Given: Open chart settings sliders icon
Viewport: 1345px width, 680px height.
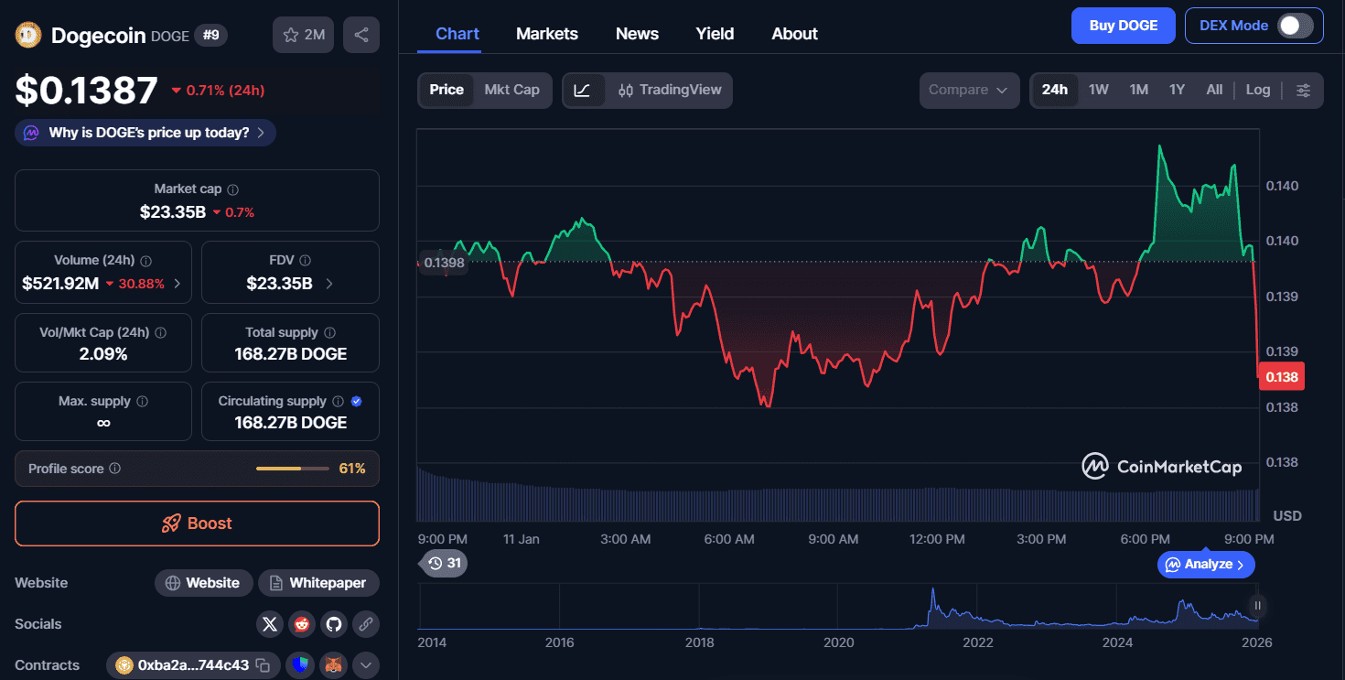Looking at the screenshot, I should coord(1304,90).
